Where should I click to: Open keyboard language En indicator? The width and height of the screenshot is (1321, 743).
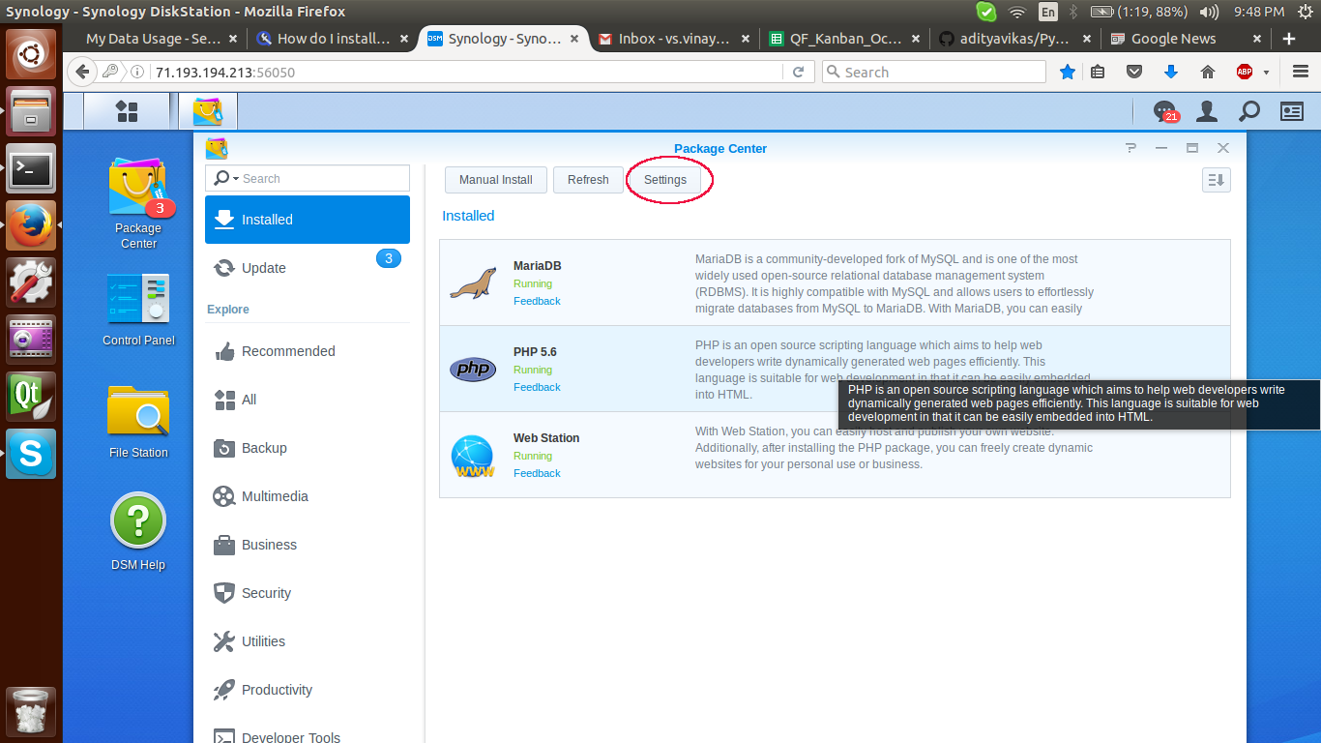1048,12
